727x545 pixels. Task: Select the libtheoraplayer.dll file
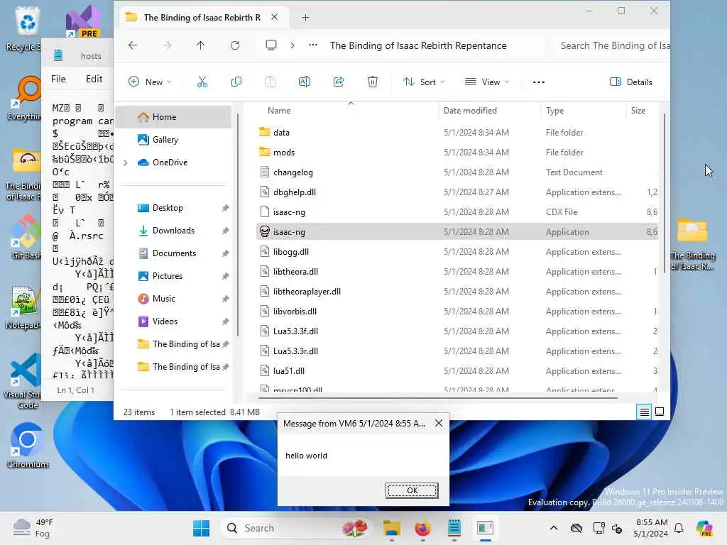457,292
